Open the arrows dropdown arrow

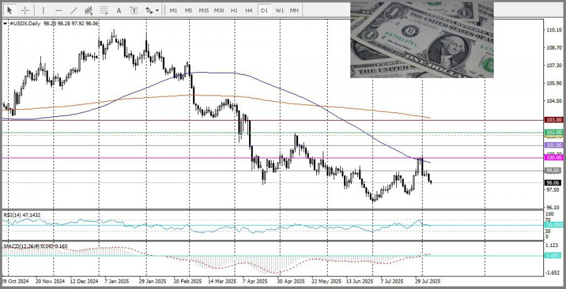click(x=157, y=11)
